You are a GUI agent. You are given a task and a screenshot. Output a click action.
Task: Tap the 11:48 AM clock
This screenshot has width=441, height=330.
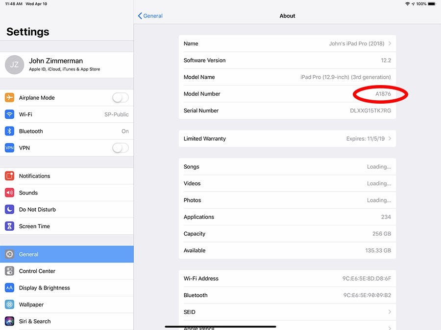[x=14, y=4]
